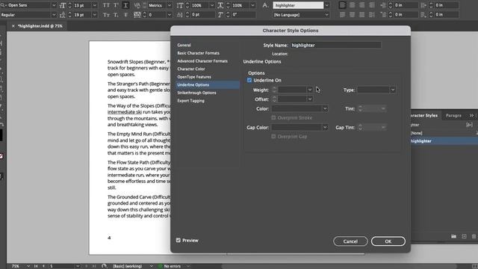478x269 pixels.
Task: Click the Strikethrough icon in control bar
Action: click(125, 15)
